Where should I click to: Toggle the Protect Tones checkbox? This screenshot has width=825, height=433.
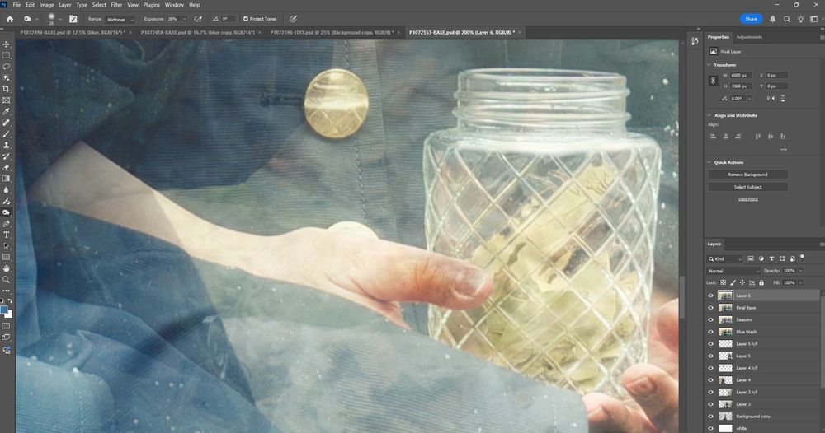click(246, 19)
